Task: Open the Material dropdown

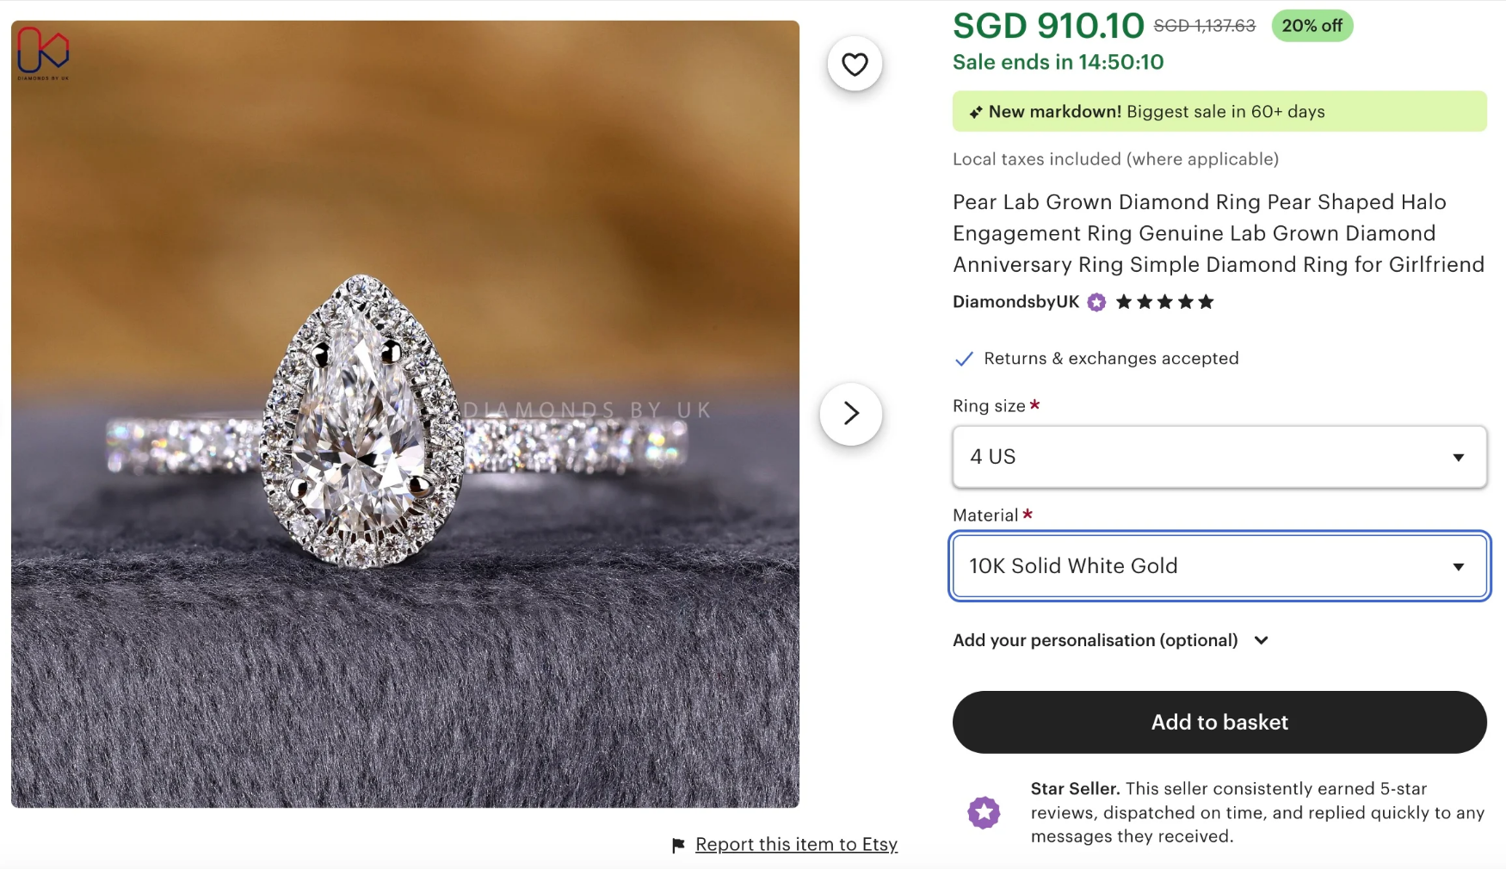Action: coord(1219,566)
